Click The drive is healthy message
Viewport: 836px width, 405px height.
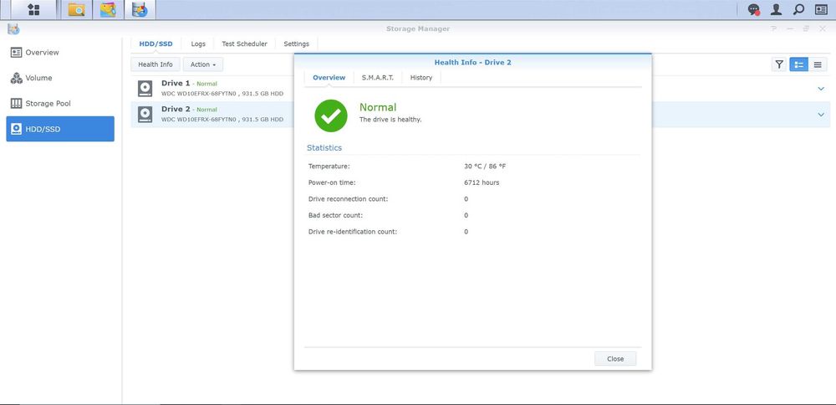click(x=390, y=120)
